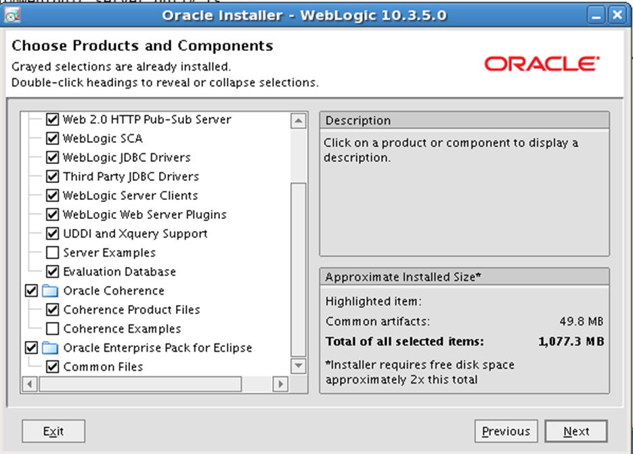Uncheck the WebLogic SCA checkbox
The image size is (633, 454).
pos(52,138)
